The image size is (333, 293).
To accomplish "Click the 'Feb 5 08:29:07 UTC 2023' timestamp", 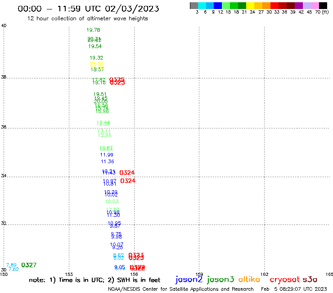I will click(x=294, y=289).
